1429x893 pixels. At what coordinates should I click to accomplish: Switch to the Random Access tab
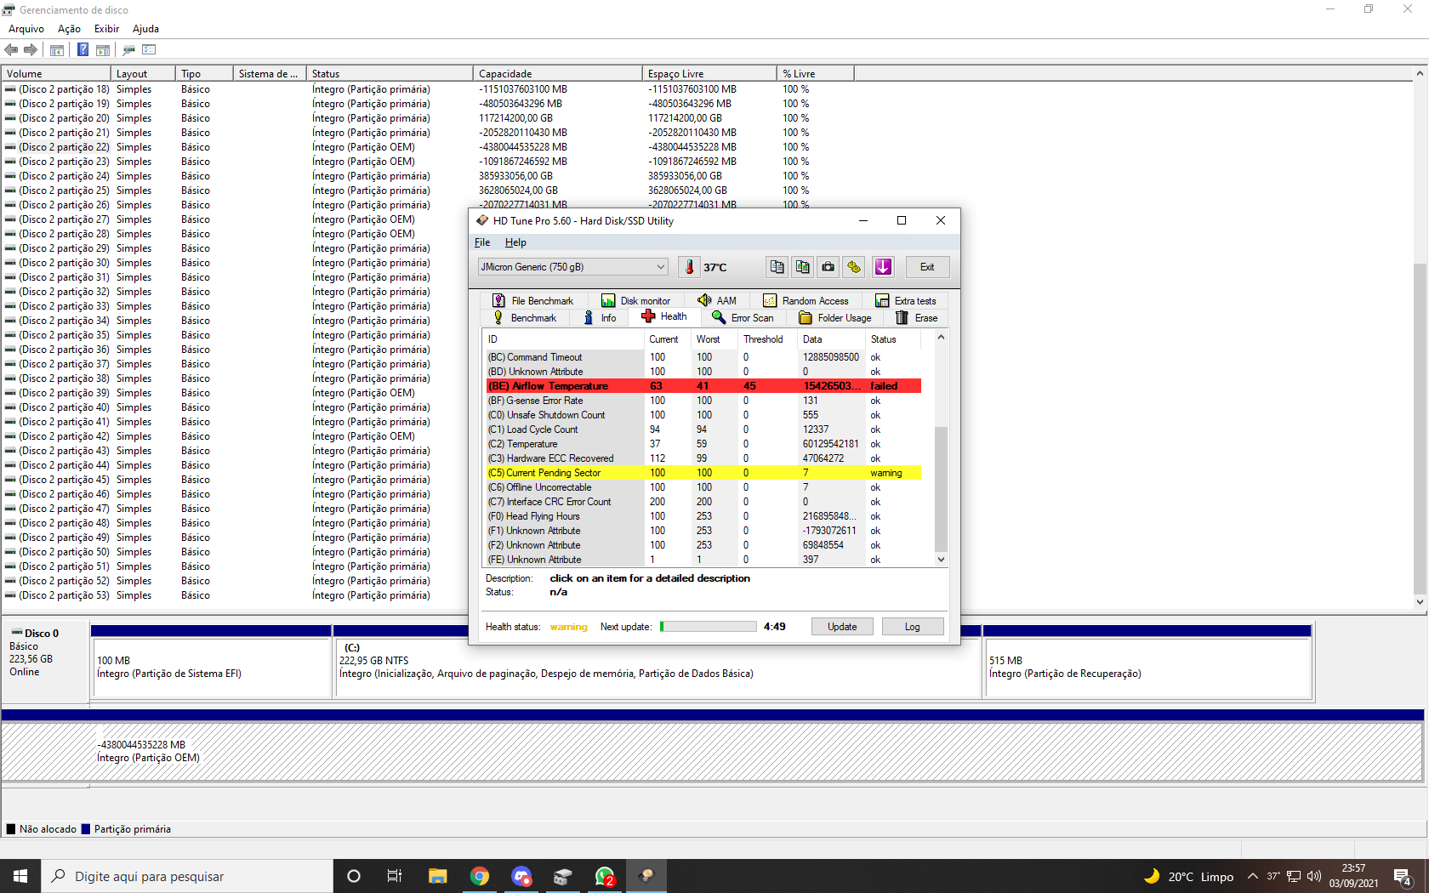pyautogui.click(x=806, y=301)
